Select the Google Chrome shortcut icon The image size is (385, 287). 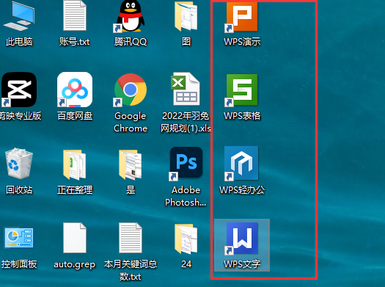(130, 90)
